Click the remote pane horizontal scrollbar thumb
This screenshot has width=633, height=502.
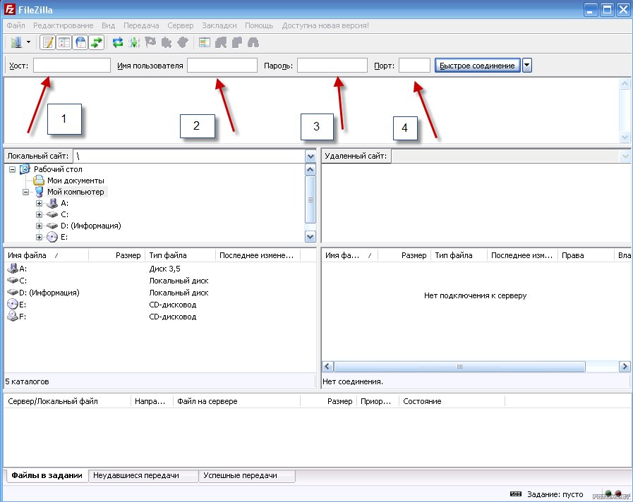(x=459, y=367)
